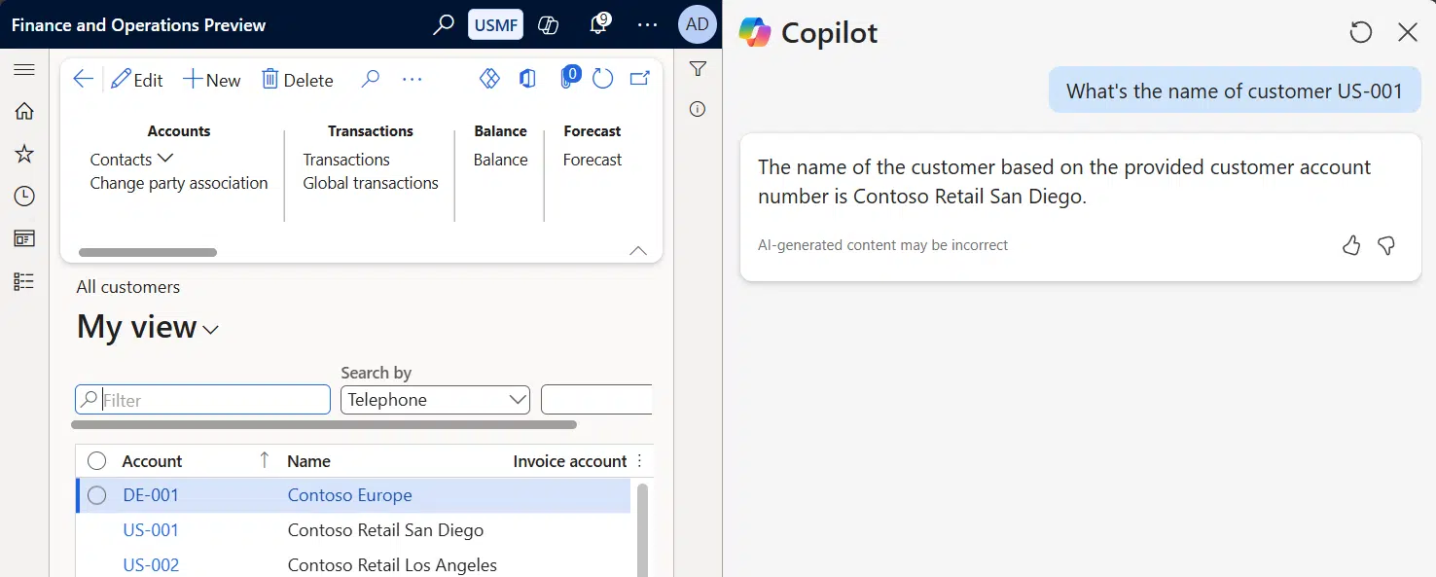Image resolution: width=1436 pixels, height=577 pixels.
Task: Expand the My view selector
Action: [211, 331]
